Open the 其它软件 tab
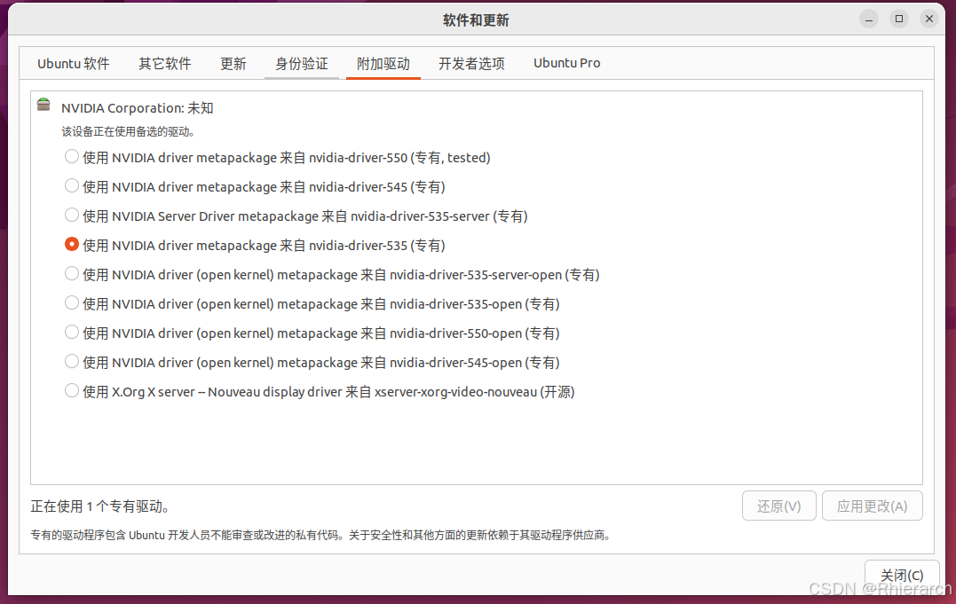 tap(164, 63)
